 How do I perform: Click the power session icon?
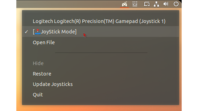coord(176,4)
